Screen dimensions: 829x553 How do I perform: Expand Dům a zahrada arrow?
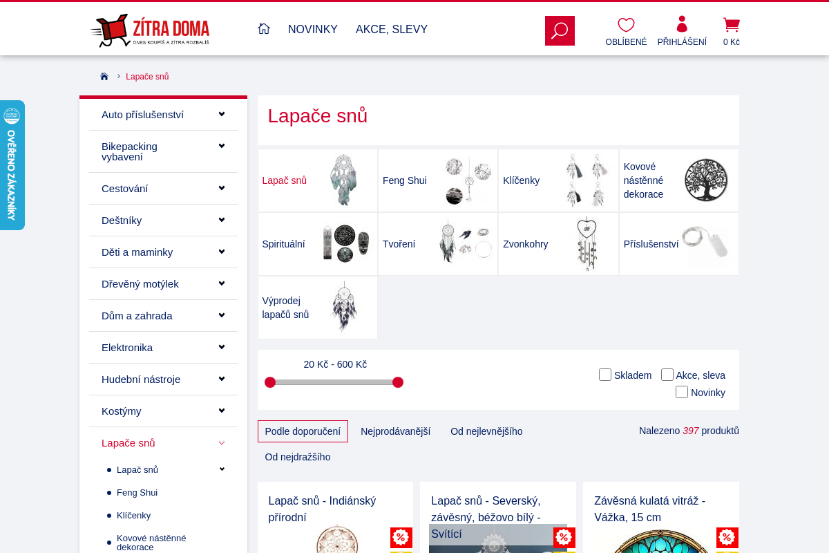pos(222,315)
